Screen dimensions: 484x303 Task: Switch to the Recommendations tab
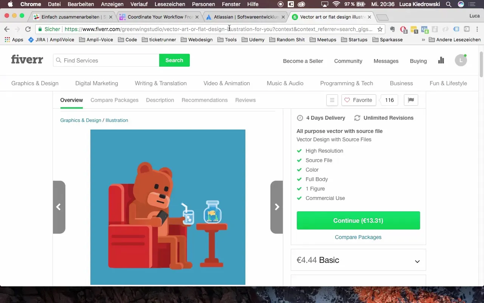205,100
